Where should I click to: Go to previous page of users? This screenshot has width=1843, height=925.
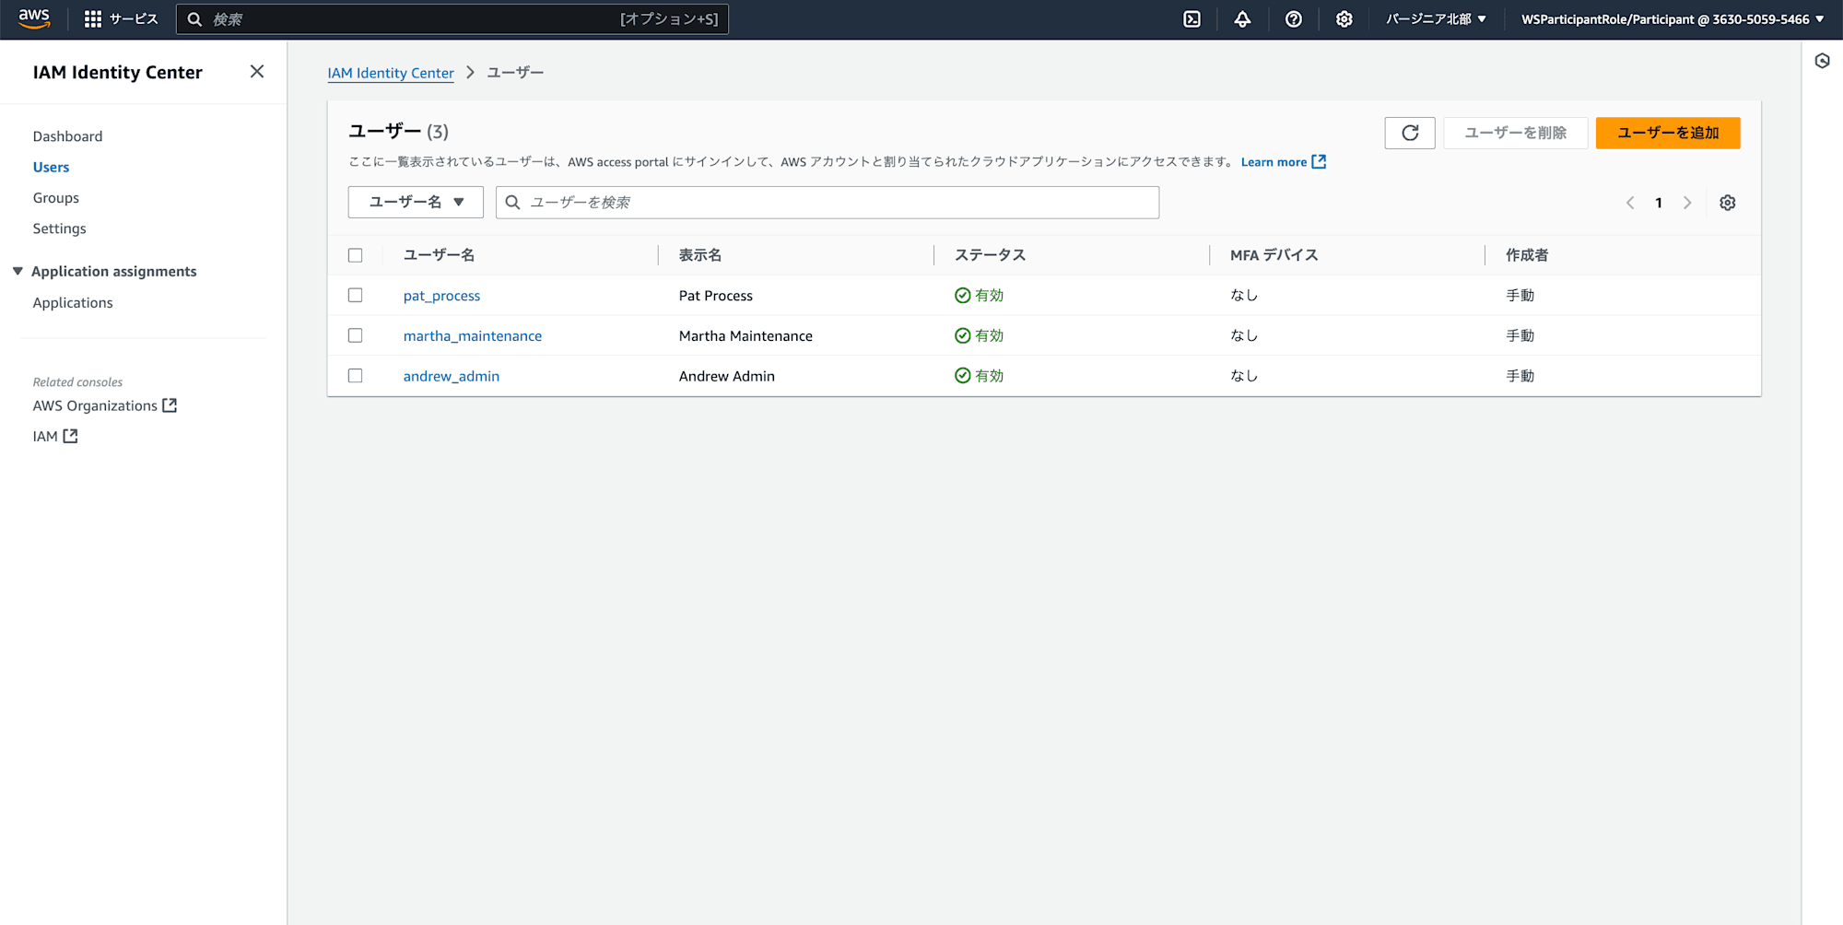pyautogui.click(x=1630, y=203)
